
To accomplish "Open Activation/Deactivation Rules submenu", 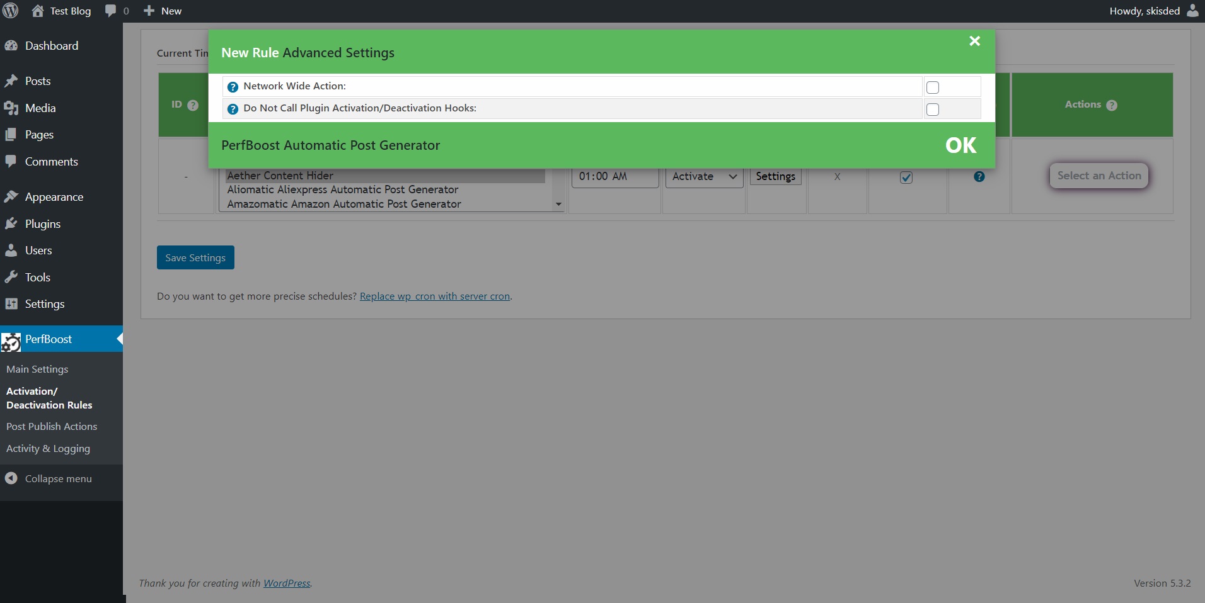I will [49, 398].
